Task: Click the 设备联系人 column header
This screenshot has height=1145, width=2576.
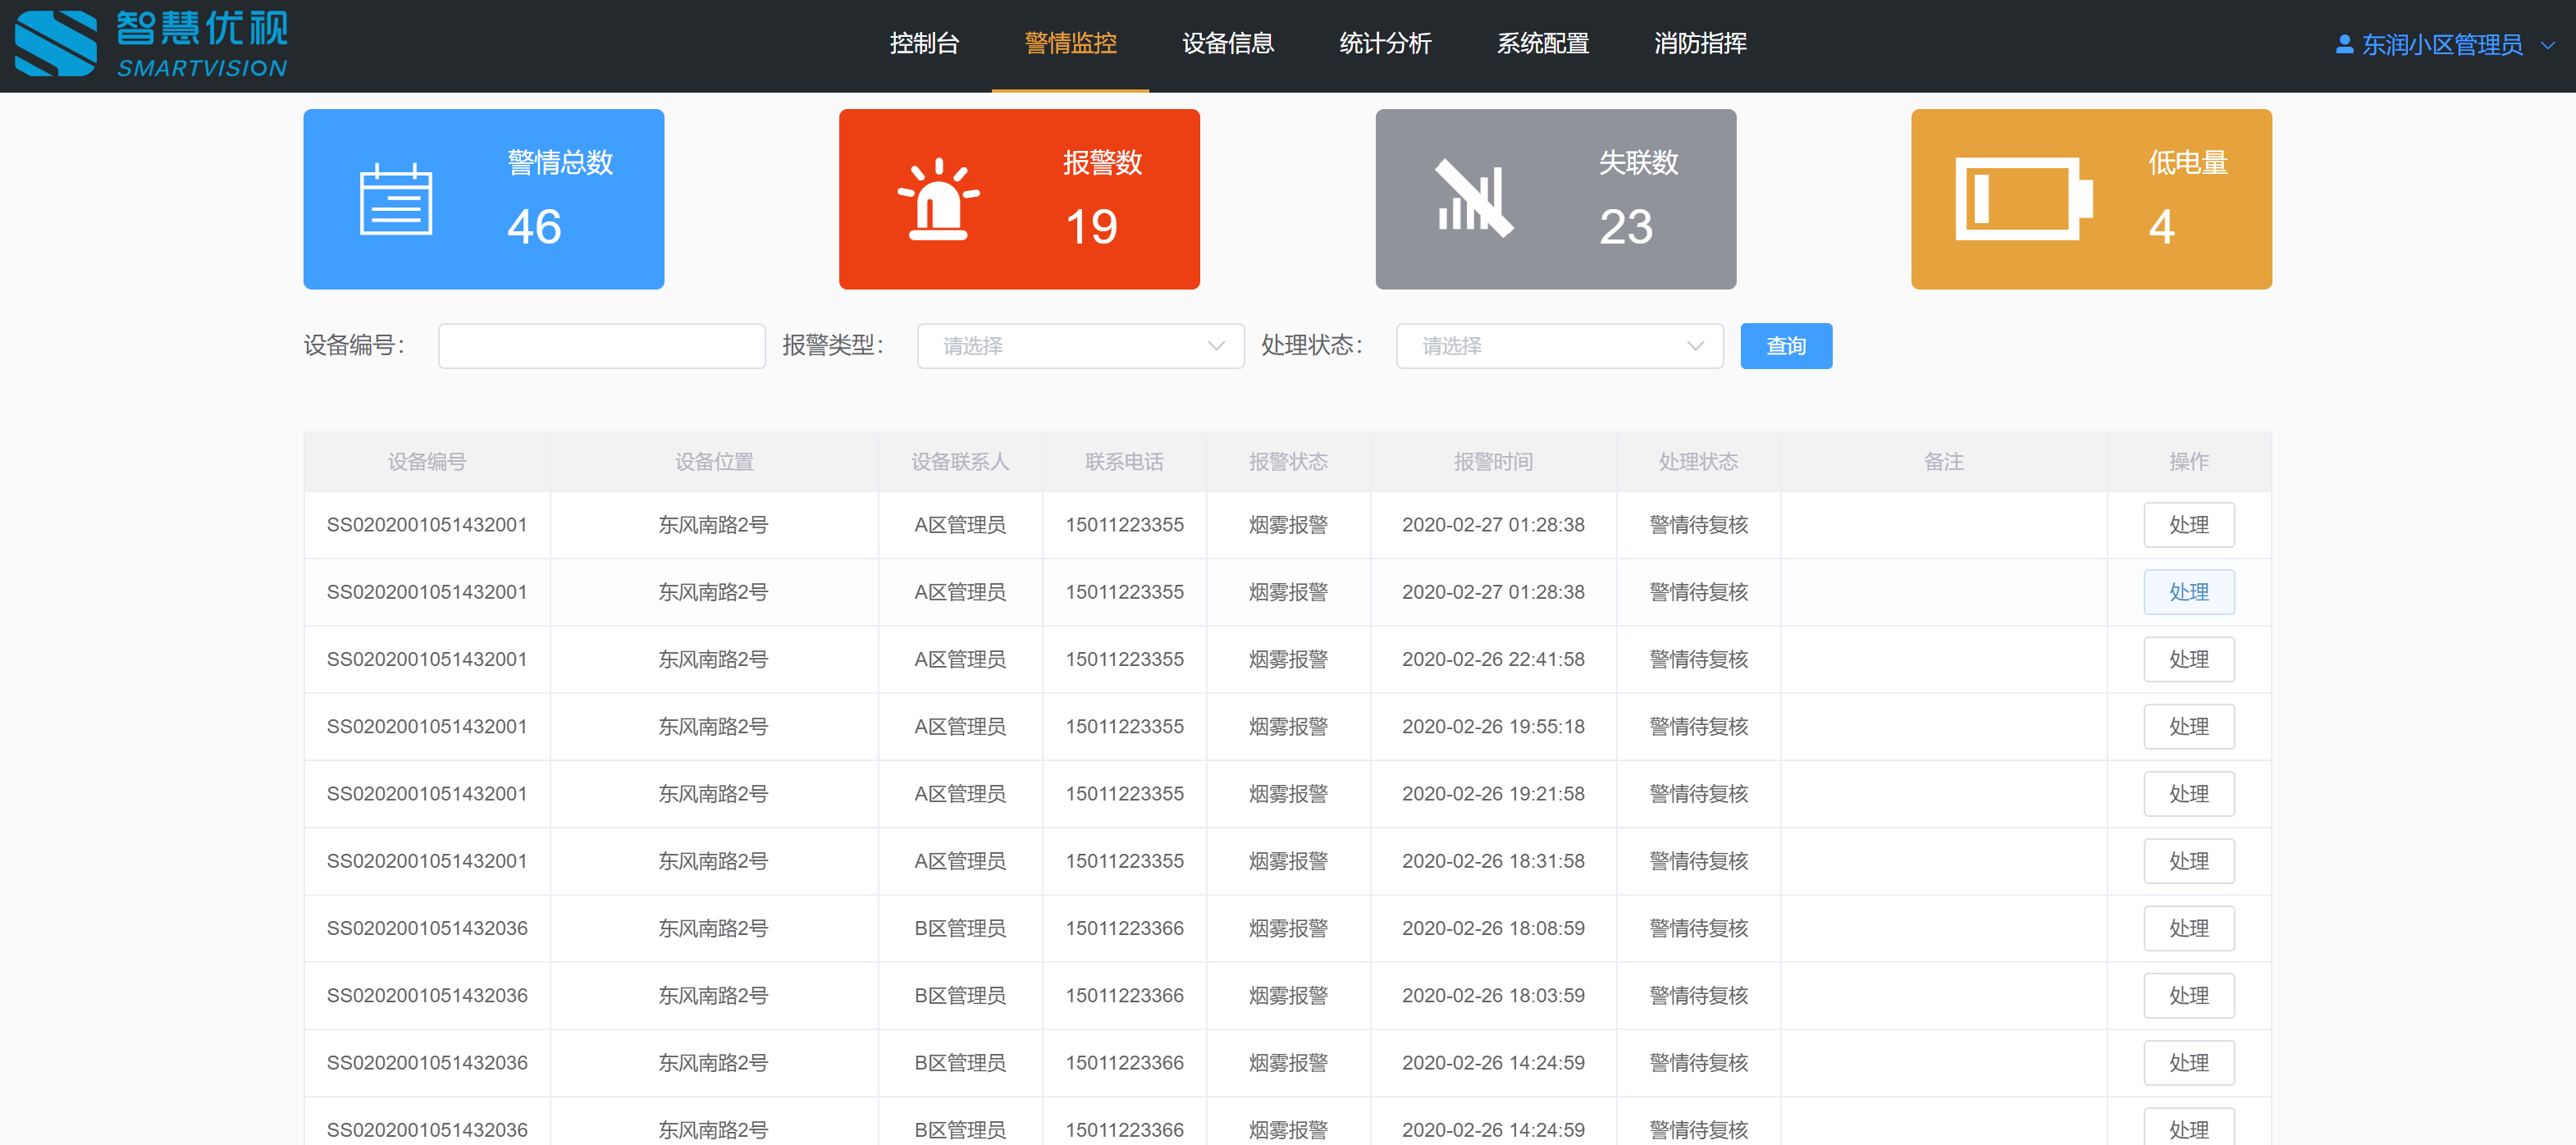Action: (x=960, y=462)
